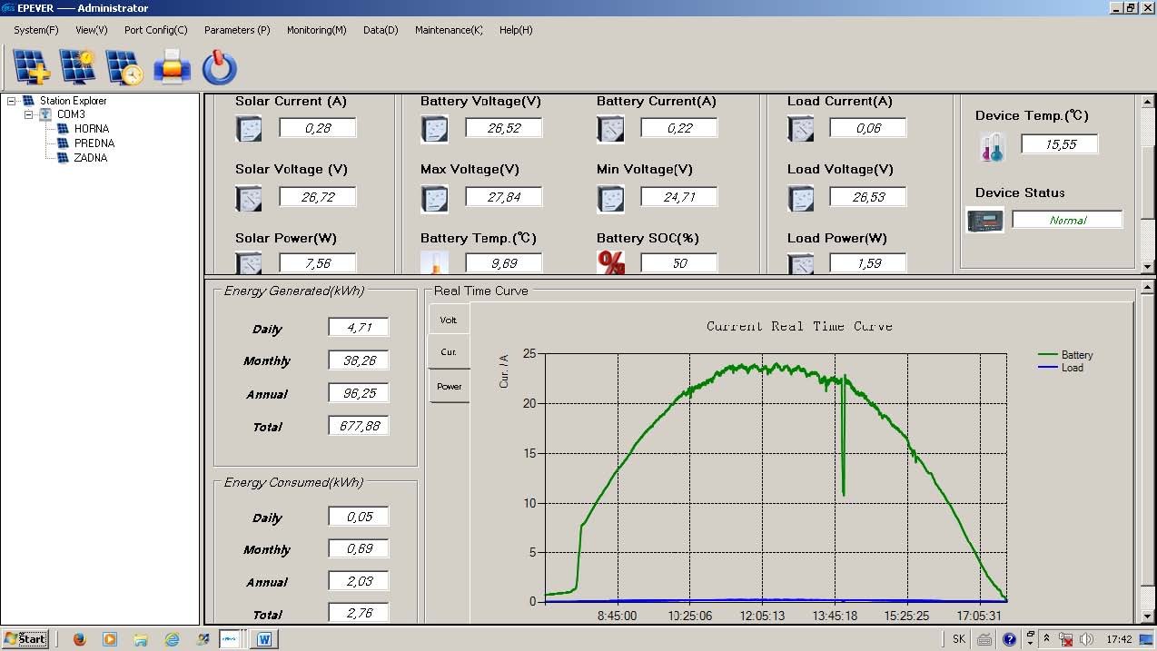Open the Monitoring(M) menu
Screen dimensions: 1157x651
pyautogui.click(x=316, y=30)
